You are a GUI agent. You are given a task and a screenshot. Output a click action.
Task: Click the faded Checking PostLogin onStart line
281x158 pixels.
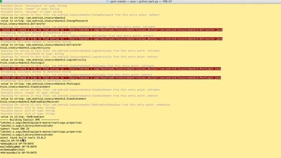pos(76,75)
